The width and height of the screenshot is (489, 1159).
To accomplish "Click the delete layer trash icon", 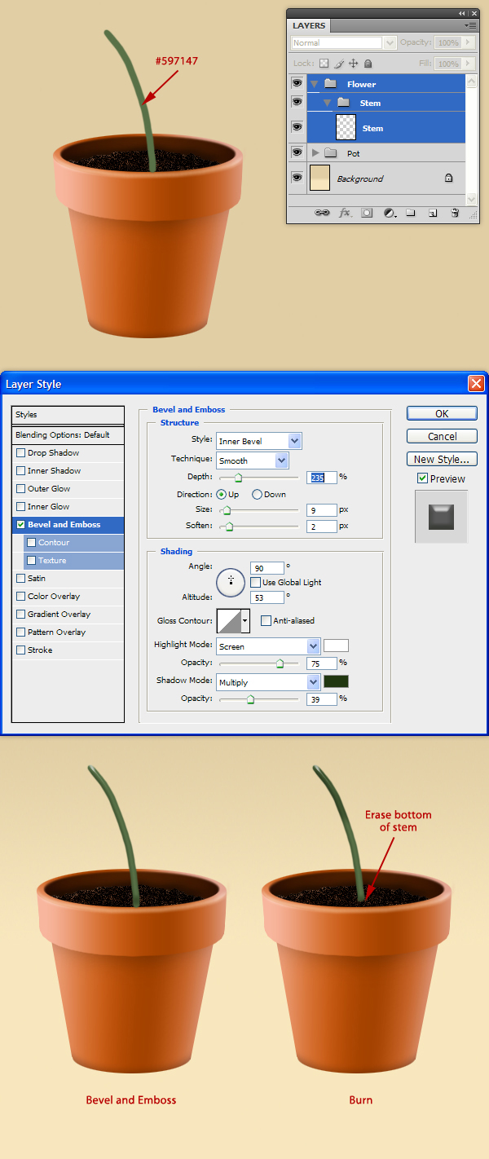I will point(455,213).
